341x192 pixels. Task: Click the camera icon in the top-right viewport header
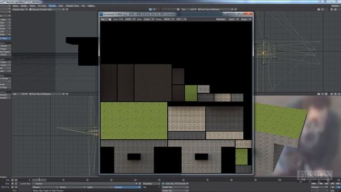coord(319,10)
